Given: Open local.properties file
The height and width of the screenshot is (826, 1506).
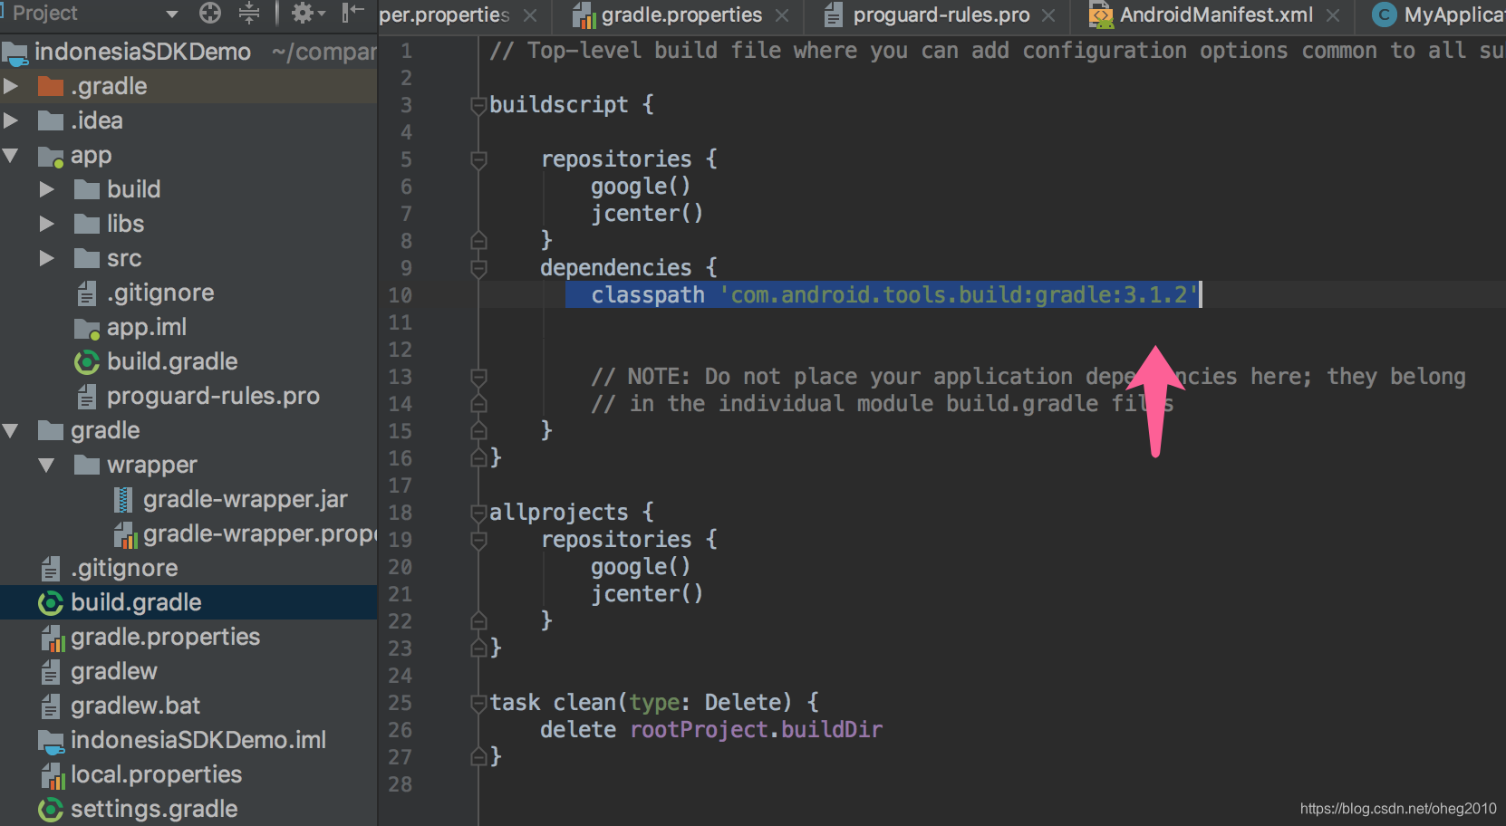Looking at the screenshot, I should [x=156, y=774].
